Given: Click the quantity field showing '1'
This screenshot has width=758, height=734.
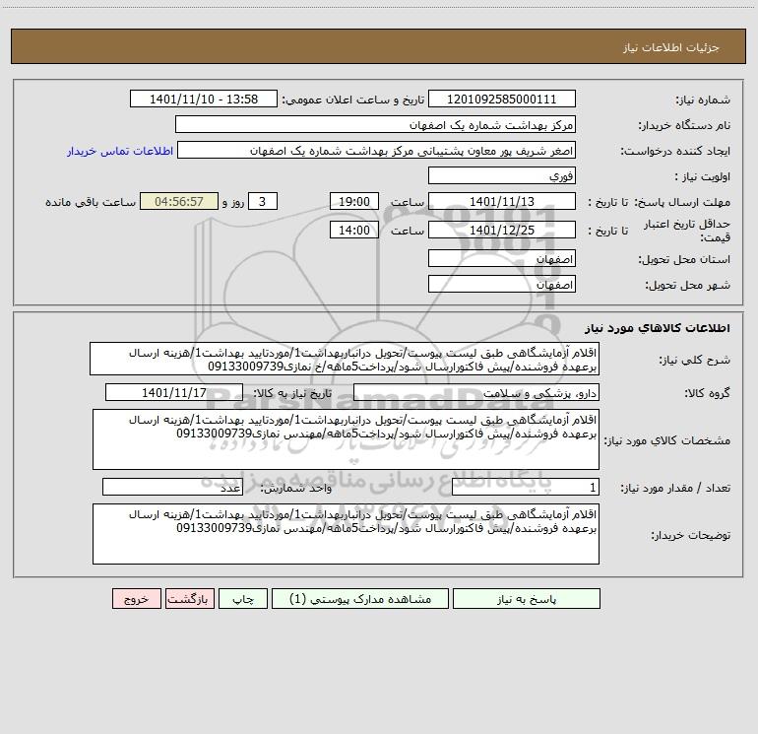Looking at the screenshot, I should [x=526, y=488].
